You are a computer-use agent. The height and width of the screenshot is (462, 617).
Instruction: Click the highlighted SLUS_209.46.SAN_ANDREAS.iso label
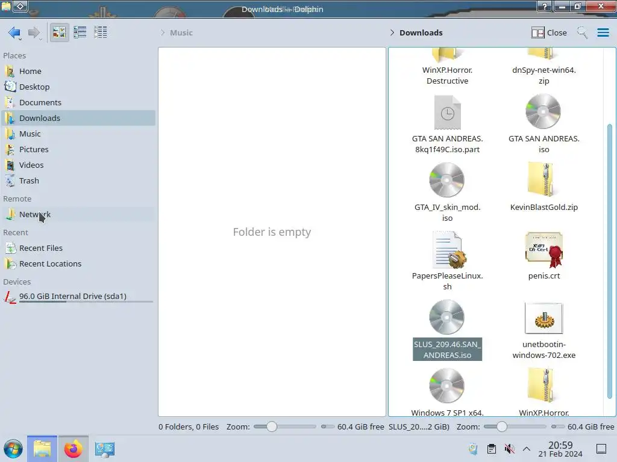448,350
